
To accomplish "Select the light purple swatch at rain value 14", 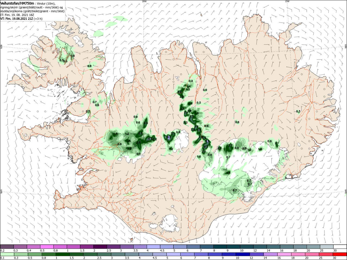I will (x=270, y=254).
